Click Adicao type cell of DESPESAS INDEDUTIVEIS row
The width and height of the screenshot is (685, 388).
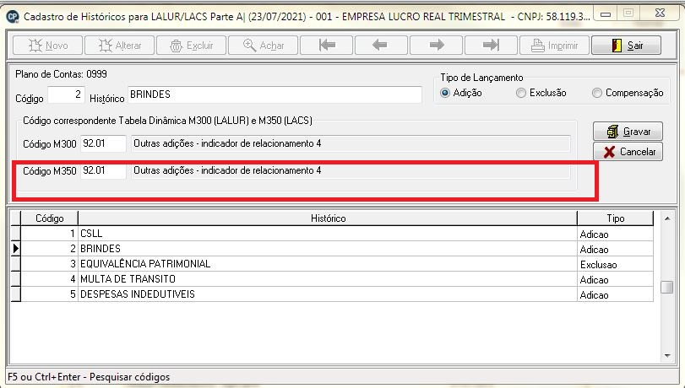coord(615,295)
